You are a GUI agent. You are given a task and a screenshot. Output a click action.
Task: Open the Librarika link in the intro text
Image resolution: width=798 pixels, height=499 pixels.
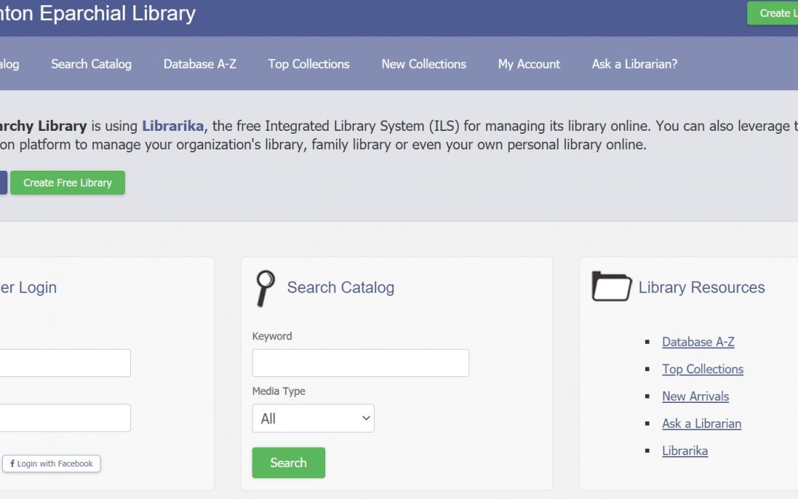pos(172,126)
